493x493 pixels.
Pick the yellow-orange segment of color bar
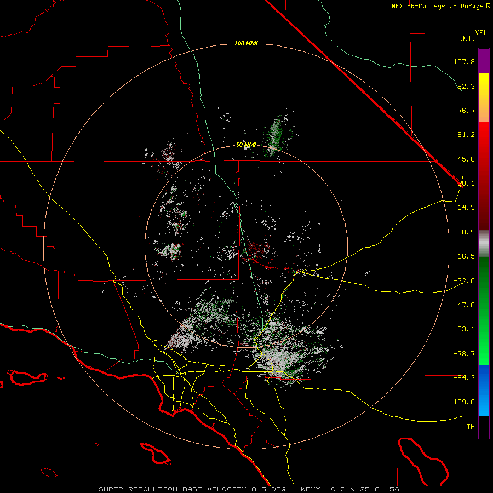(484, 98)
